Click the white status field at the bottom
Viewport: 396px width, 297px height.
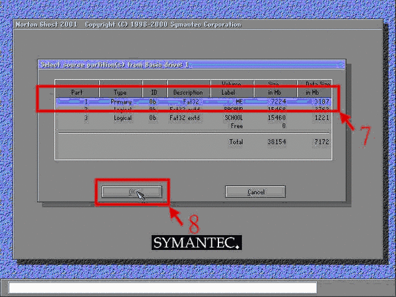(x=162, y=288)
